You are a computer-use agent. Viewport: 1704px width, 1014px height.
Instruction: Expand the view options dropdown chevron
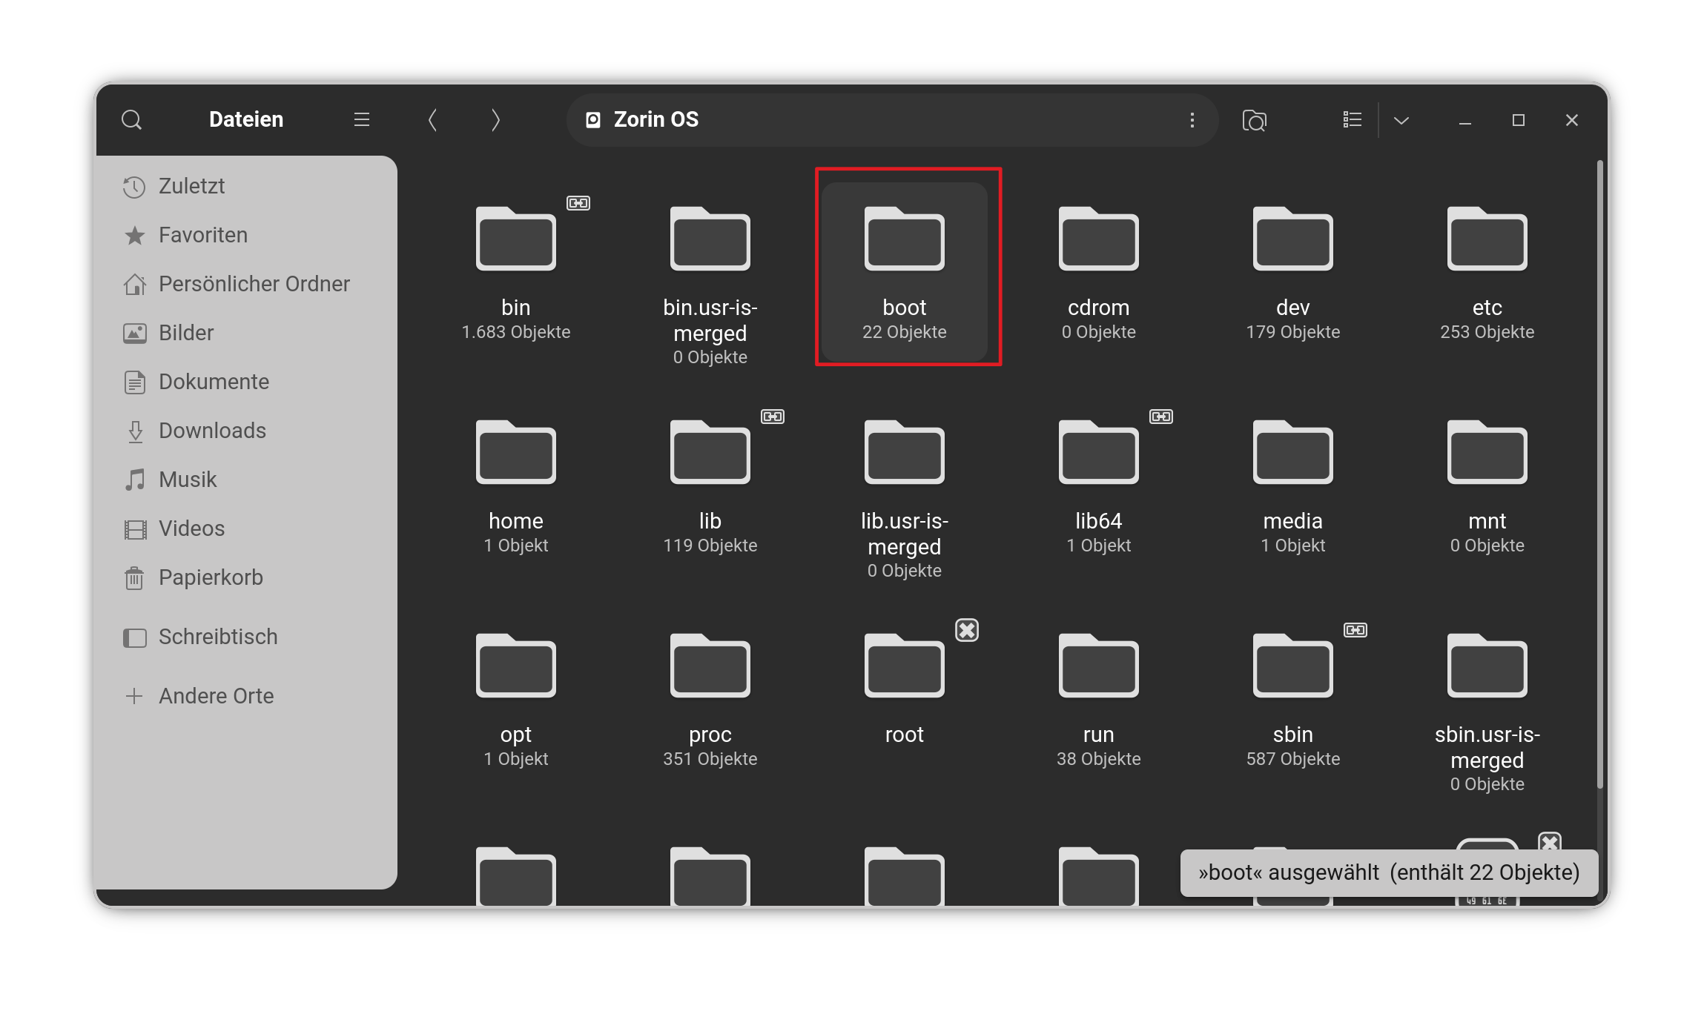(1401, 120)
